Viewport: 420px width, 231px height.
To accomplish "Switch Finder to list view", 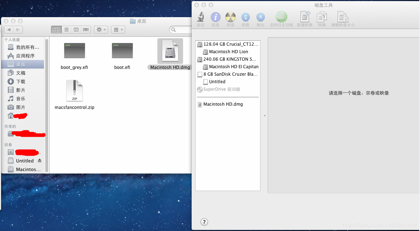I will pos(66,30).
